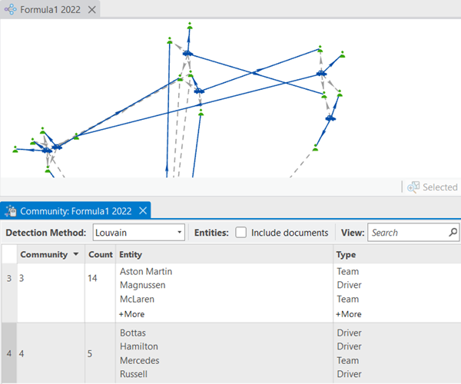Click the search magnifier icon
The image size is (461, 384).
[453, 232]
